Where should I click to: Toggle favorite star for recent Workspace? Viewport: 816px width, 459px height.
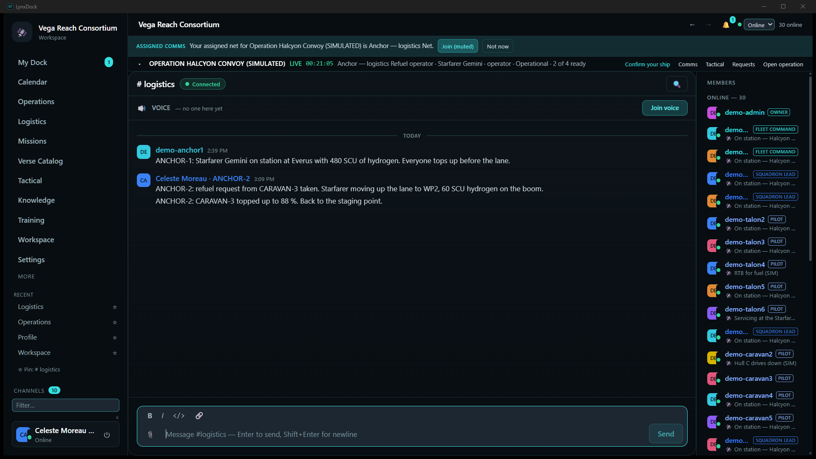coord(115,353)
